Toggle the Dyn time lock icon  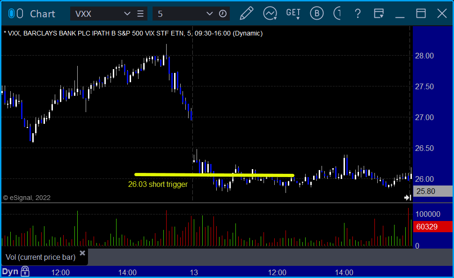(25, 271)
